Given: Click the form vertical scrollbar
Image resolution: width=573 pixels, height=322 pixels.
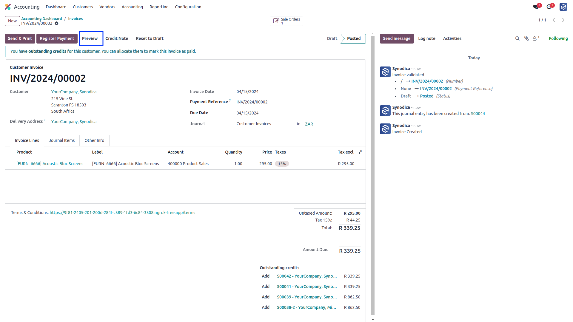Looking at the screenshot, I should 373,175.
